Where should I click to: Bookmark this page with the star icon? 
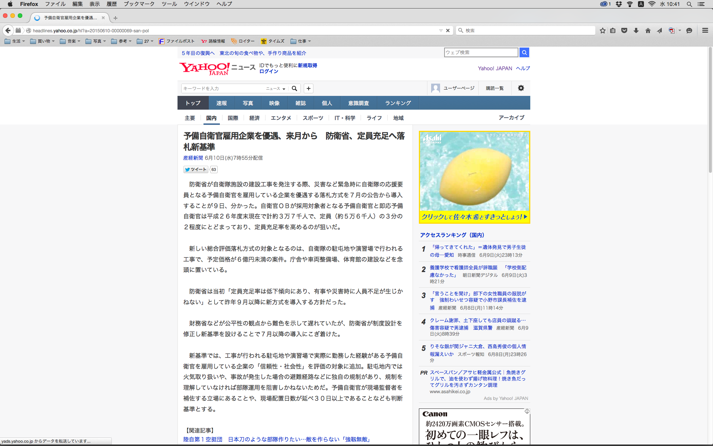click(602, 30)
